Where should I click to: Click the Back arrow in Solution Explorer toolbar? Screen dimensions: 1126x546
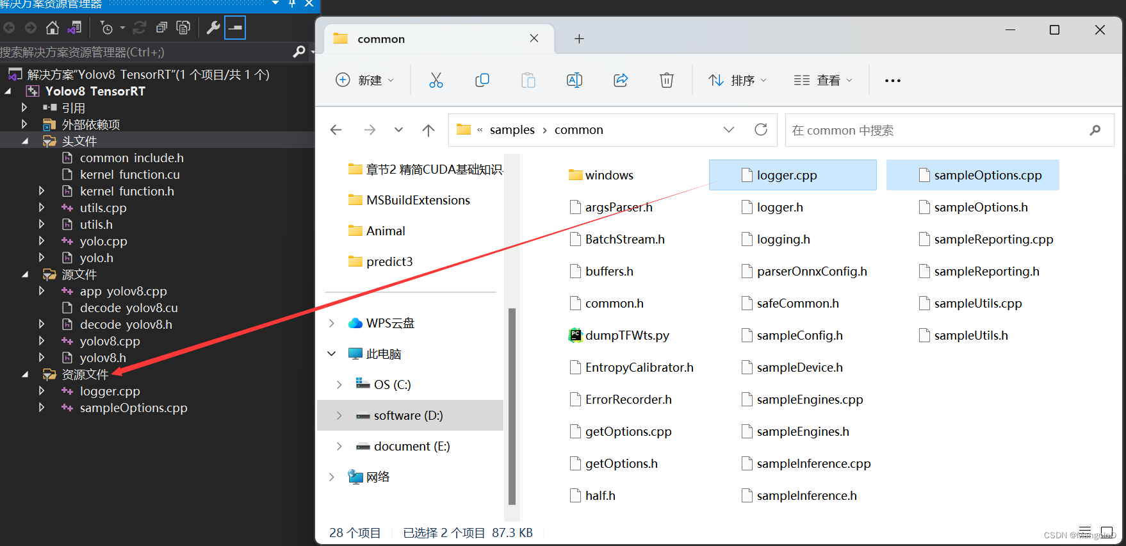tap(9, 28)
